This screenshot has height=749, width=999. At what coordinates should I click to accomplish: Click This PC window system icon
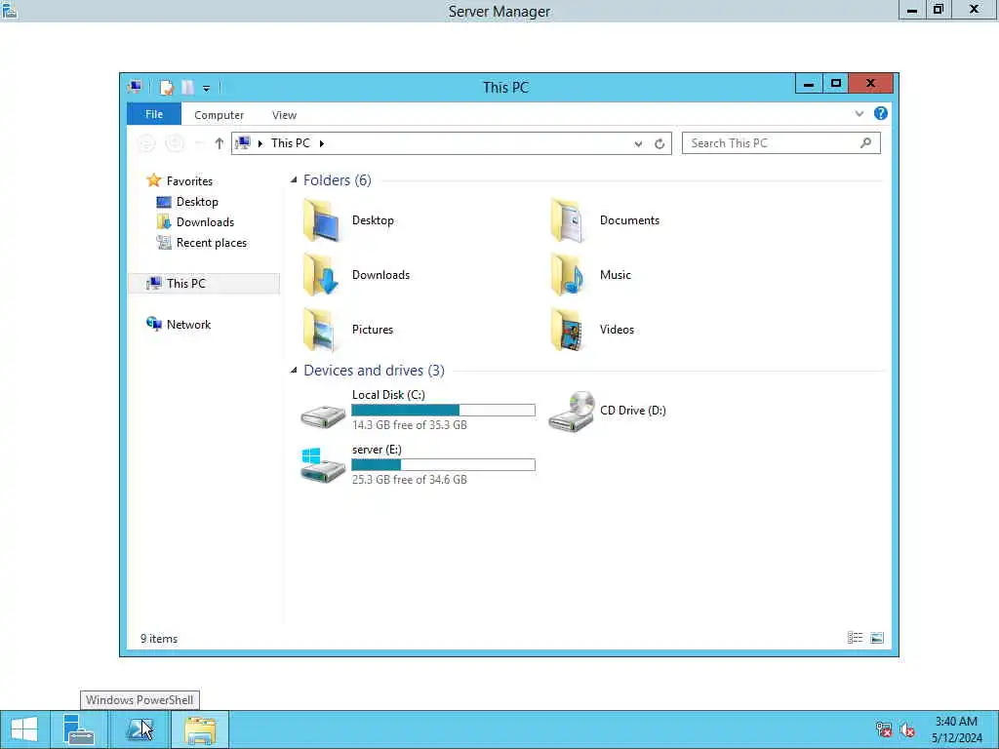135,87
